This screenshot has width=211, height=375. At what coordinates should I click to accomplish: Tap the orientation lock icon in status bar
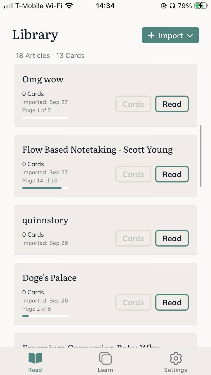pyautogui.click(x=164, y=6)
